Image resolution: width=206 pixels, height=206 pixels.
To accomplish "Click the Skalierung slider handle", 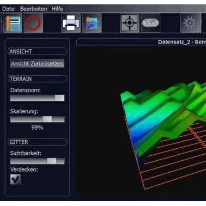I will pos(47,119).
